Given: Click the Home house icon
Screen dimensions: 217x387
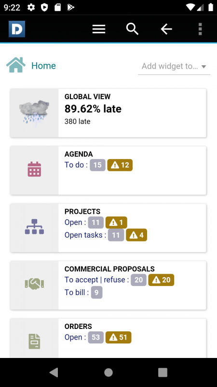Looking at the screenshot, I should click(16, 65).
